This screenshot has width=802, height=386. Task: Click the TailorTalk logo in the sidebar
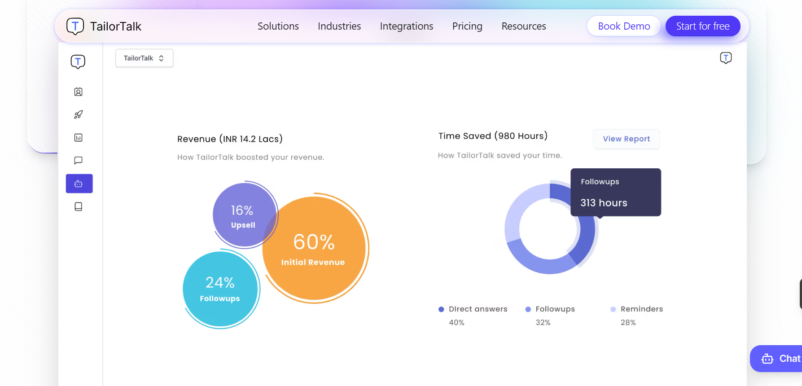[78, 61]
